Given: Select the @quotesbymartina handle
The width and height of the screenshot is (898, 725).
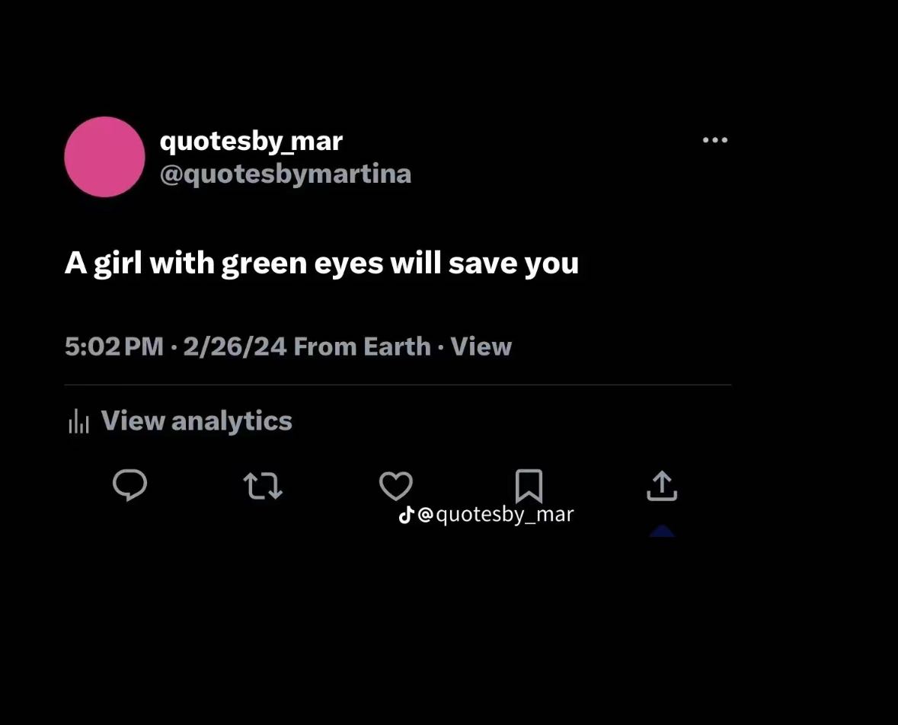Looking at the screenshot, I should click(x=285, y=174).
